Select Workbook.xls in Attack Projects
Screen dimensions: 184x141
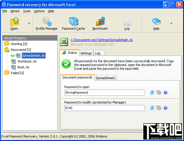point(27,61)
